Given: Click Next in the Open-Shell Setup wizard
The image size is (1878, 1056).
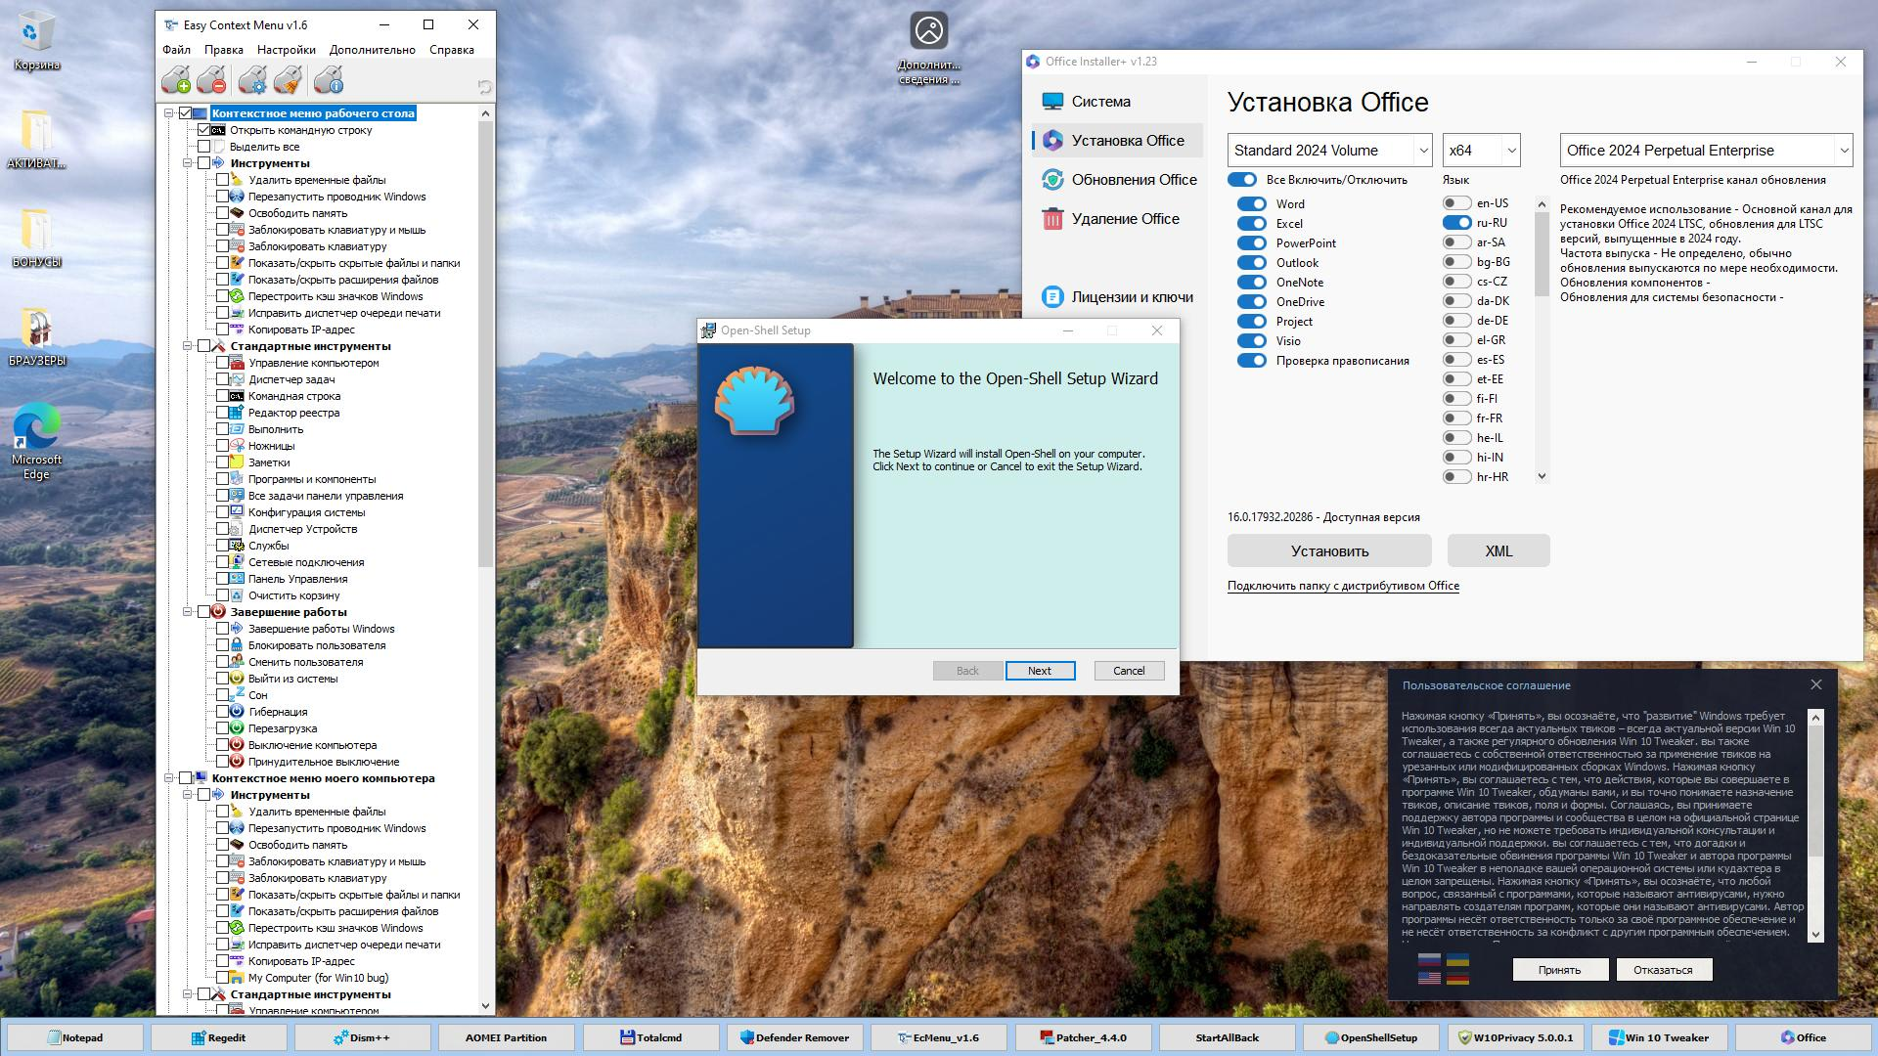Looking at the screenshot, I should click(1040, 671).
